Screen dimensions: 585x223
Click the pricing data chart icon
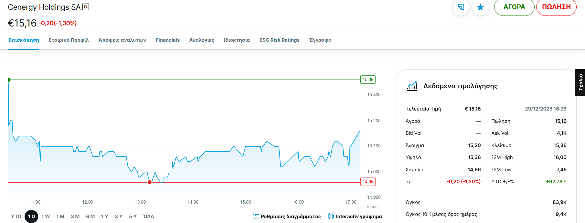(412, 86)
